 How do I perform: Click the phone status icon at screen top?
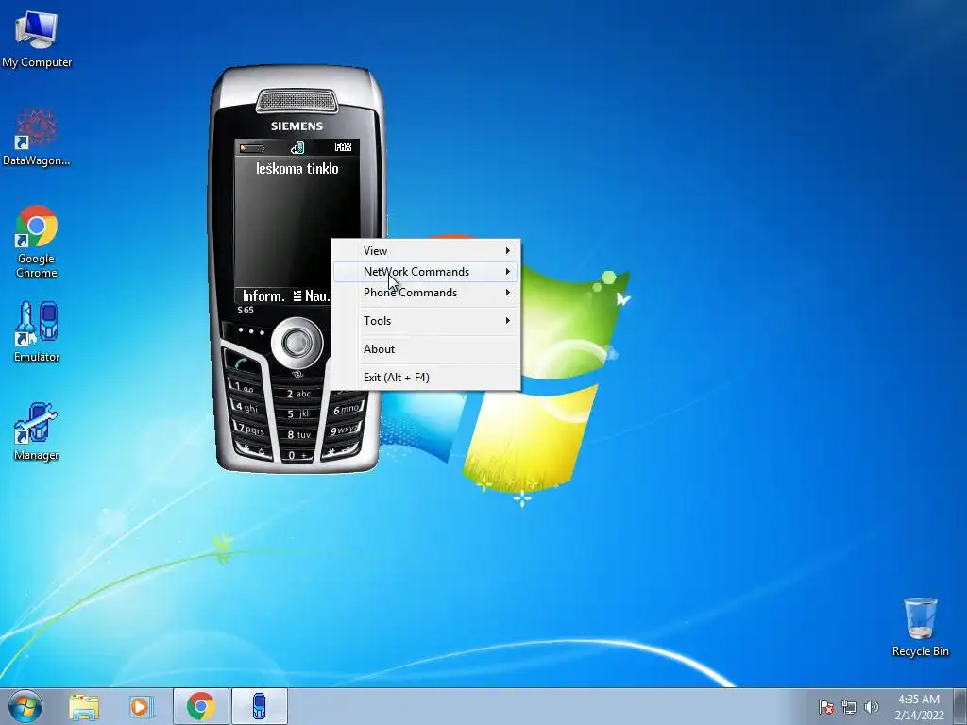click(297, 147)
